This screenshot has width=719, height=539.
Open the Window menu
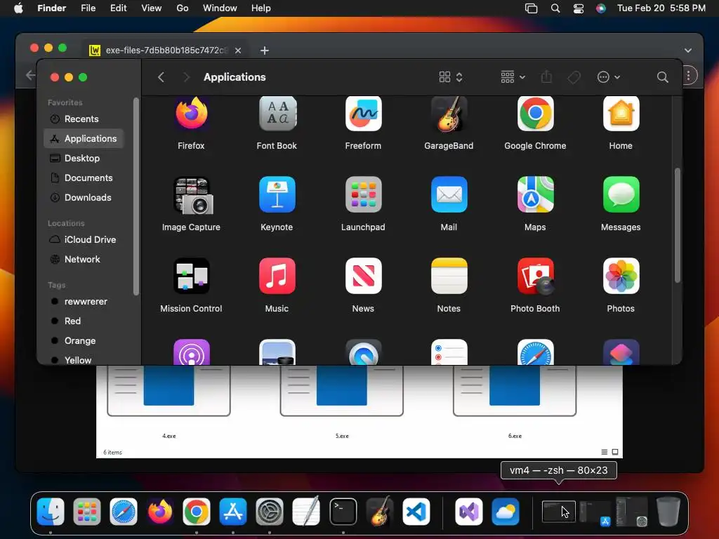220,8
